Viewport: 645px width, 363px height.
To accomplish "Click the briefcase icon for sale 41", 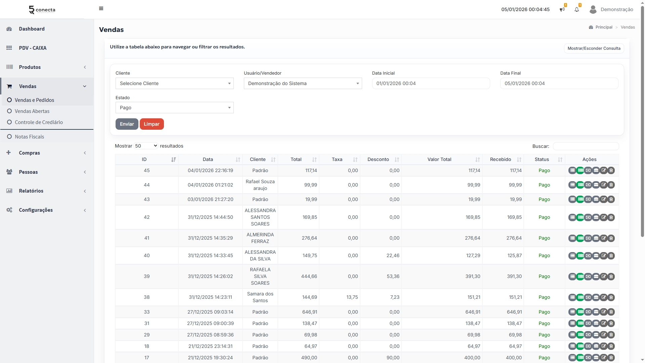I will coord(596,238).
